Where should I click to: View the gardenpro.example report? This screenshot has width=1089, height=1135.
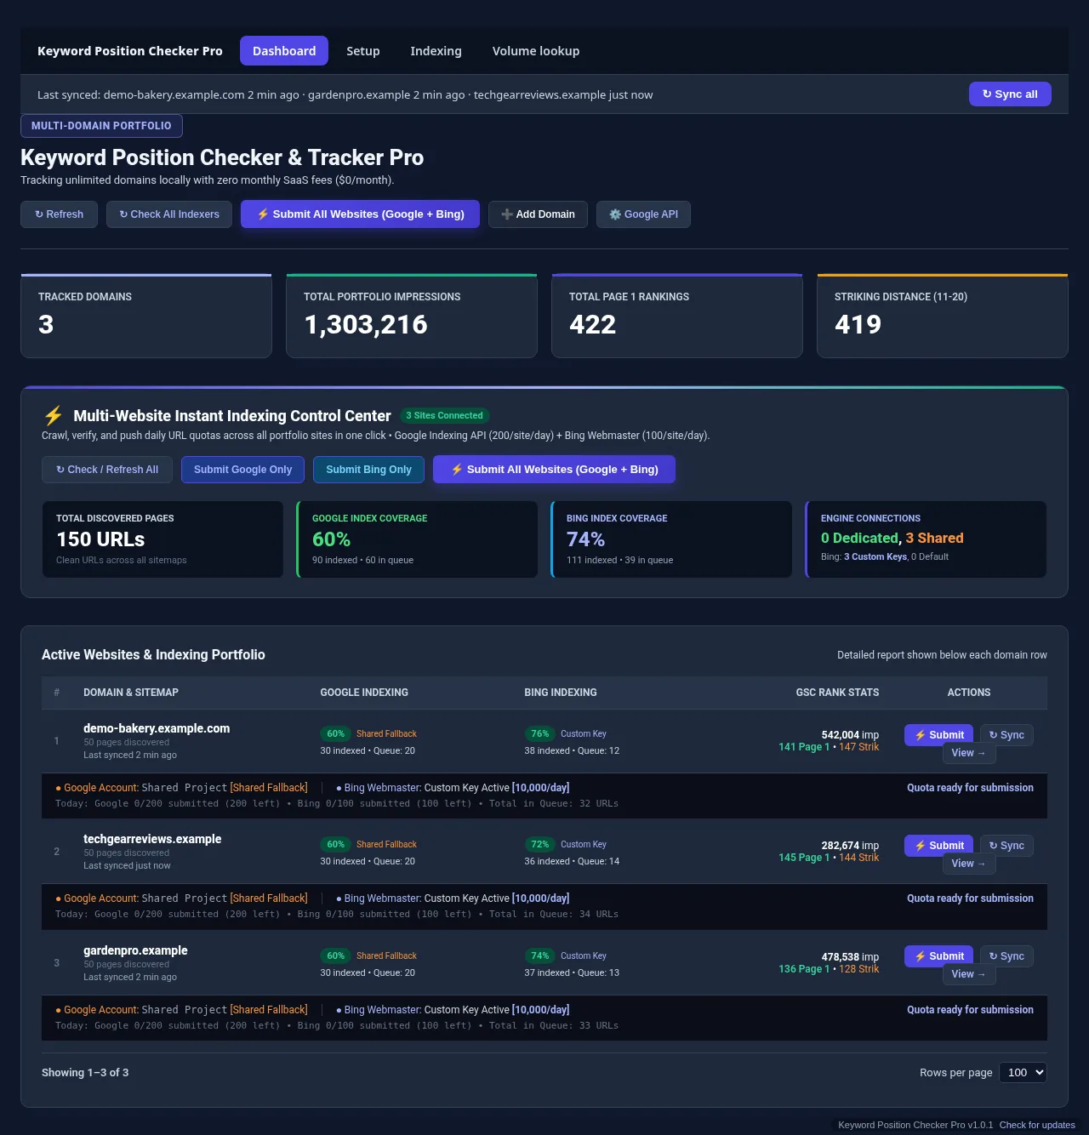[968, 974]
